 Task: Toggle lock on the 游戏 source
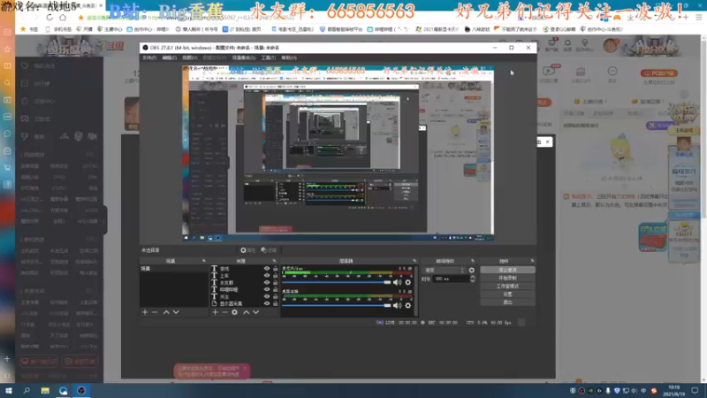[x=275, y=269]
